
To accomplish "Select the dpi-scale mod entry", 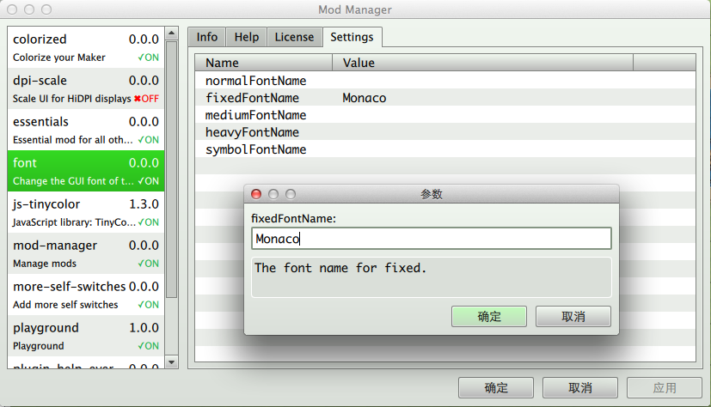I will coord(86,88).
